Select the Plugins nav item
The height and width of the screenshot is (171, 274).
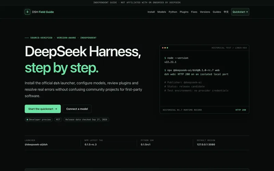(184, 12)
